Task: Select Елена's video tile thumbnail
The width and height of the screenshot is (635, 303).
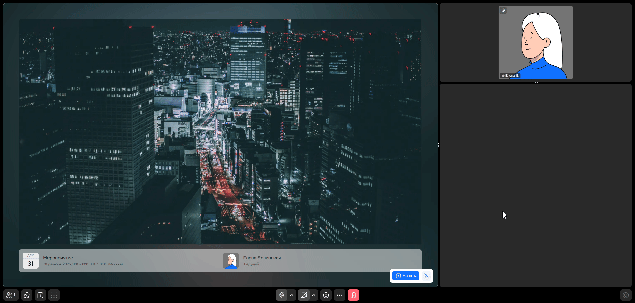Action: [535, 43]
